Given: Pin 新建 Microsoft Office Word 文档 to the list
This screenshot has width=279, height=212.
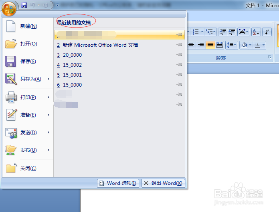Looking at the screenshot, I should pos(179,44).
